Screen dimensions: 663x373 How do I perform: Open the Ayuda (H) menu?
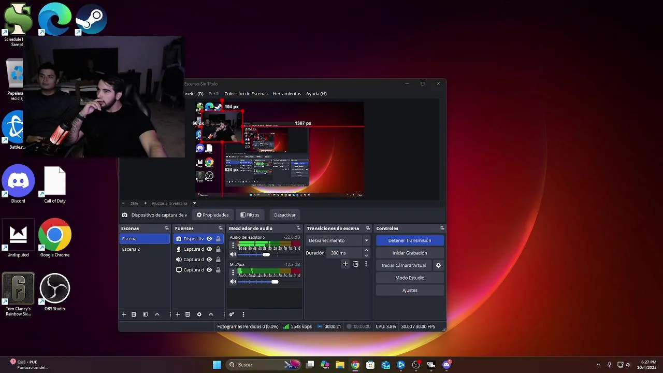tap(316, 94)
